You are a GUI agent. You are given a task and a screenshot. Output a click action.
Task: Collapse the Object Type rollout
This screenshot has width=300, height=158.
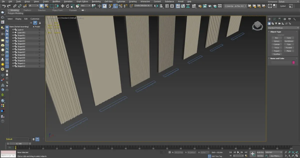pos(275,32)
